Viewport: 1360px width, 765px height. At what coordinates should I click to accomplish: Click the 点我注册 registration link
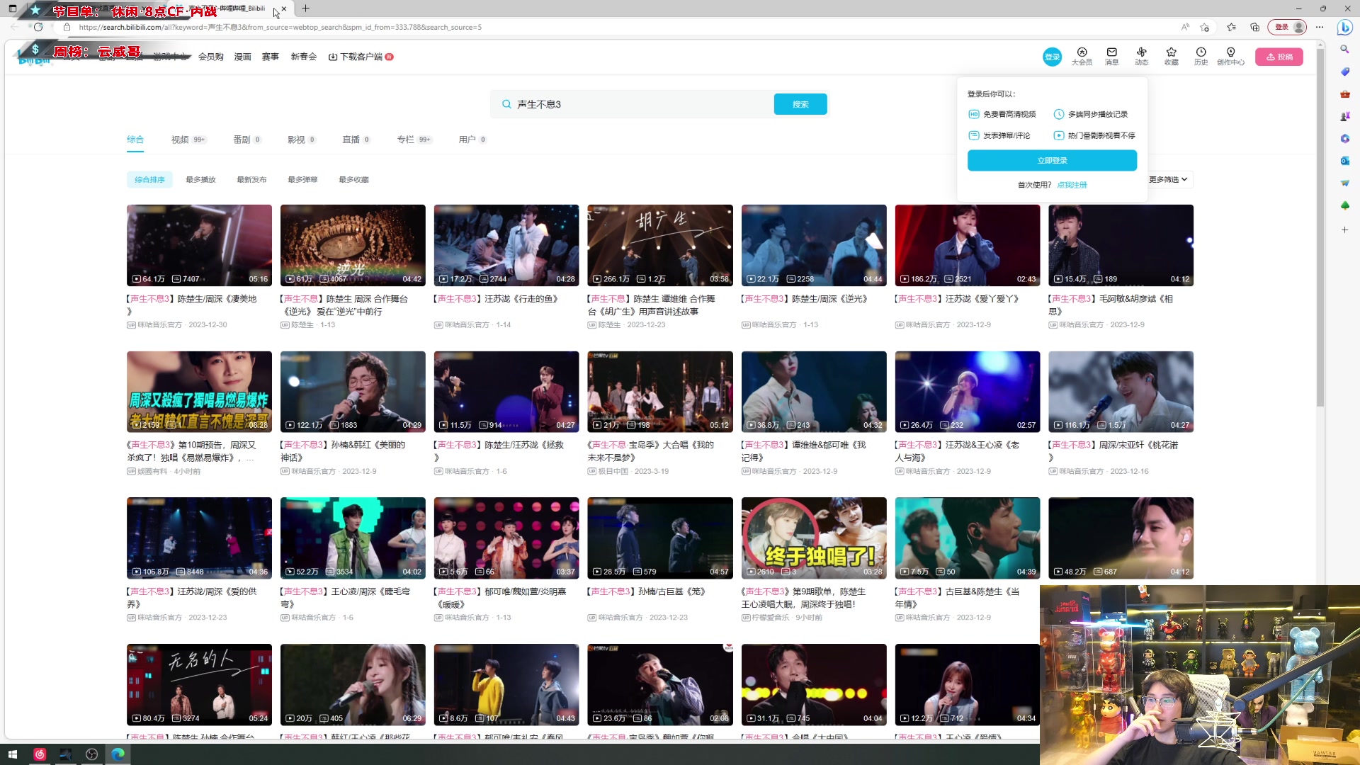click(x=1072, y=184)
